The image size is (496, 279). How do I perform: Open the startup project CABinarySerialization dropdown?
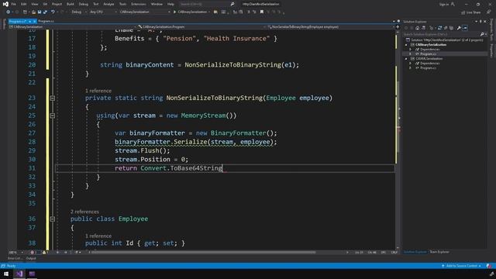click(145, 12)
